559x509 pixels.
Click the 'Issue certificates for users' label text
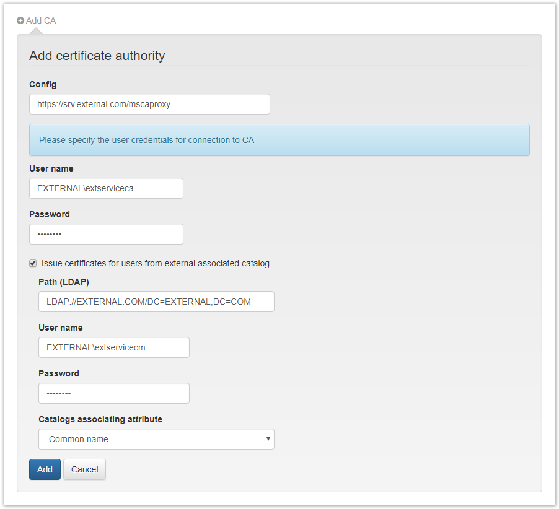tap(155, 263)
